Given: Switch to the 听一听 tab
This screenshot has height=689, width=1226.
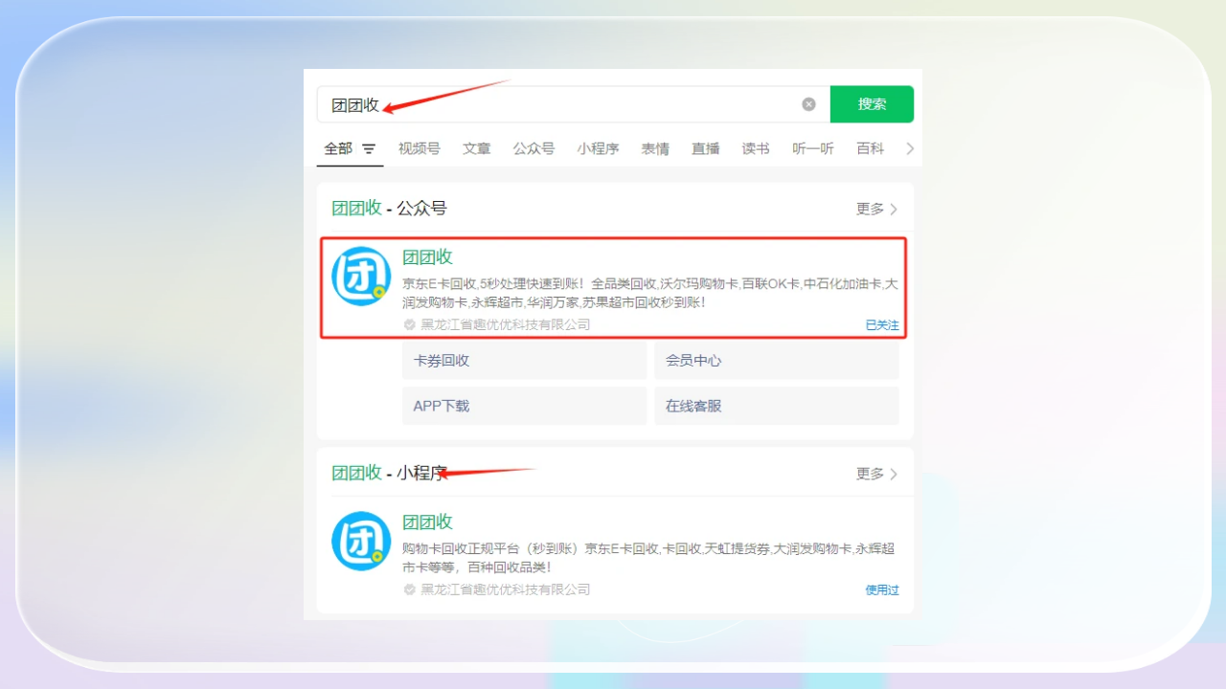Looking at the screenshot, I should pos(813,149).
